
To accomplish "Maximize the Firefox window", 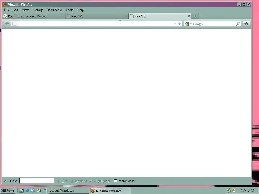I will pyautogui.click(x=244, y=5).
